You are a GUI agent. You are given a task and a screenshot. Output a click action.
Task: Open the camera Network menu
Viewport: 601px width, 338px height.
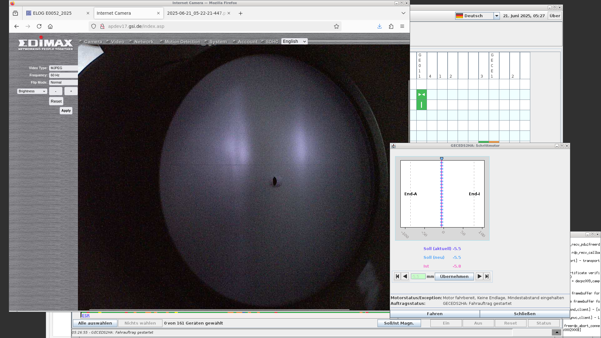[x=144, y=42]
